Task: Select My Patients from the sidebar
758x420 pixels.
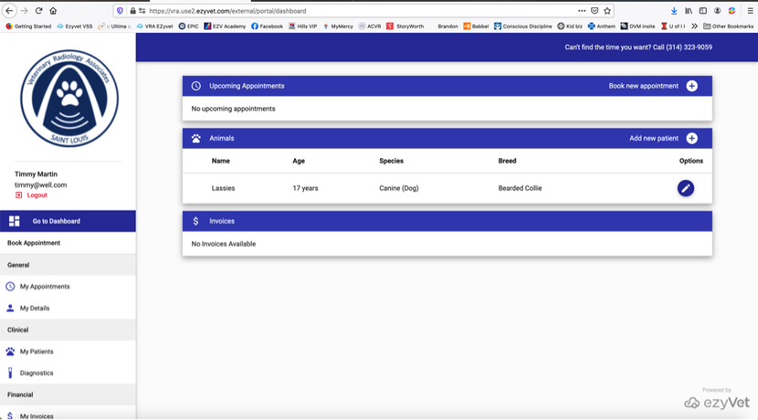Action: click(x=37, y=352)
